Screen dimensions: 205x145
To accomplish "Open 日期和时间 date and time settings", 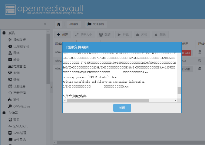I will pyautogui.click(x=21, y=46).
